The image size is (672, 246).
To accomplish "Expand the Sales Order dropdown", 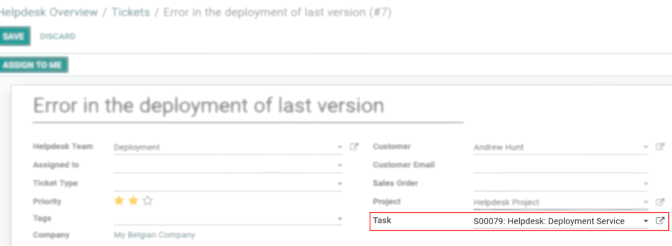I will pos(646,184).
